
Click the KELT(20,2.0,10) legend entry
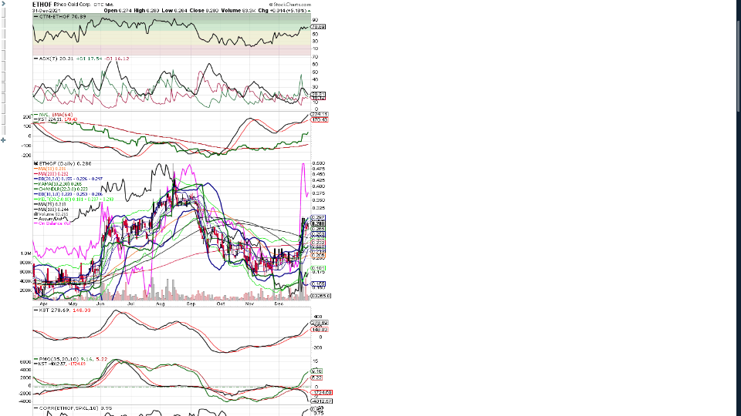[76, 199]
